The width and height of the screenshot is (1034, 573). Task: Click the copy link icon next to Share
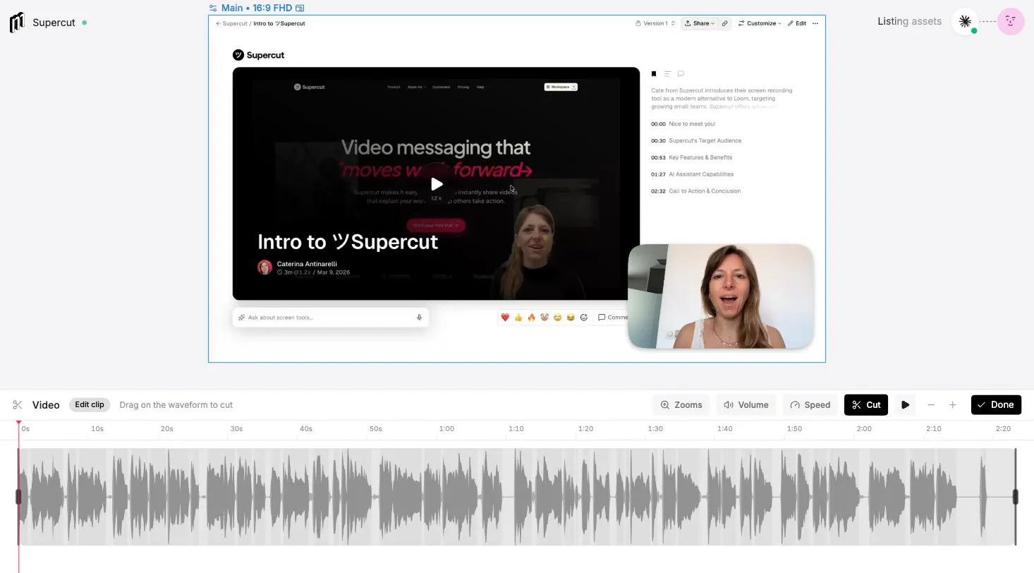[724, 23]
